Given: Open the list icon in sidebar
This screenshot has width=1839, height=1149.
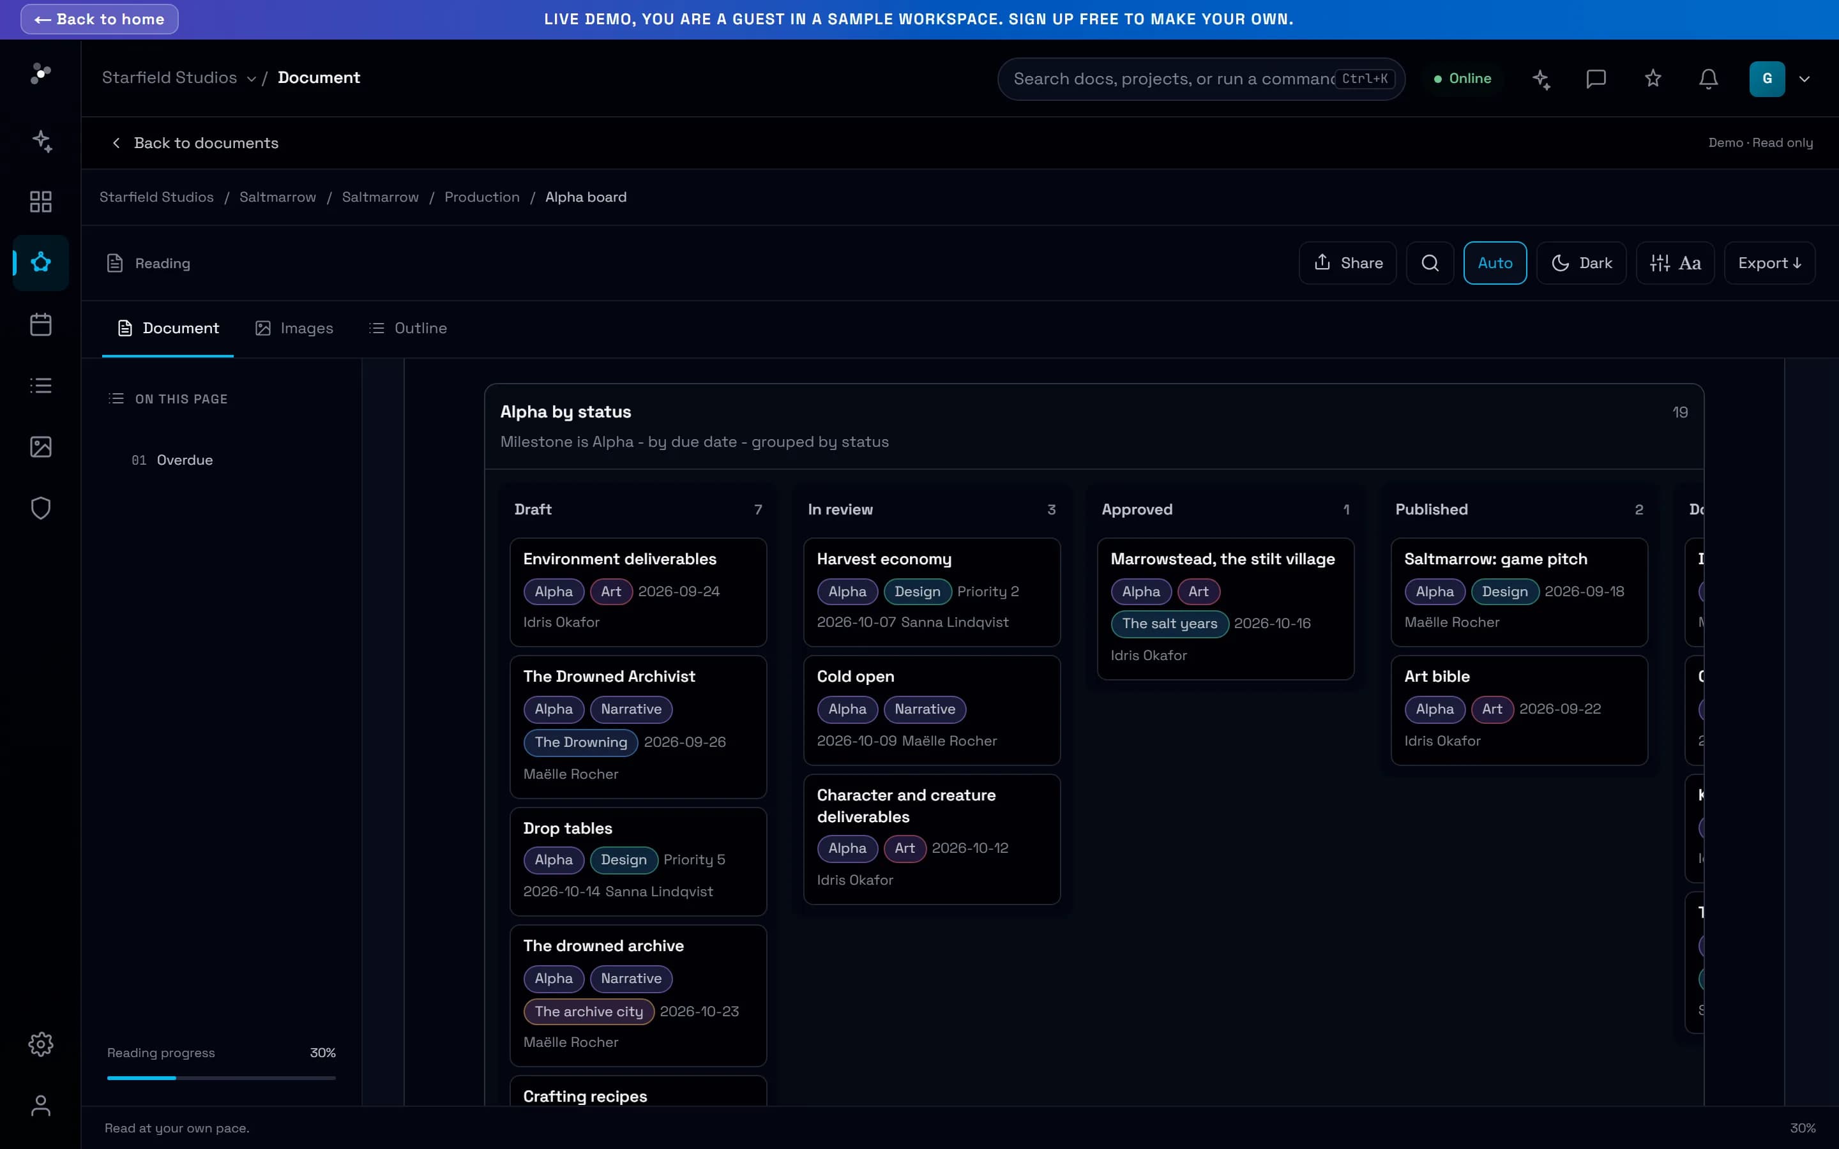Looking at the screenshot, I should (x=41, y=386).
